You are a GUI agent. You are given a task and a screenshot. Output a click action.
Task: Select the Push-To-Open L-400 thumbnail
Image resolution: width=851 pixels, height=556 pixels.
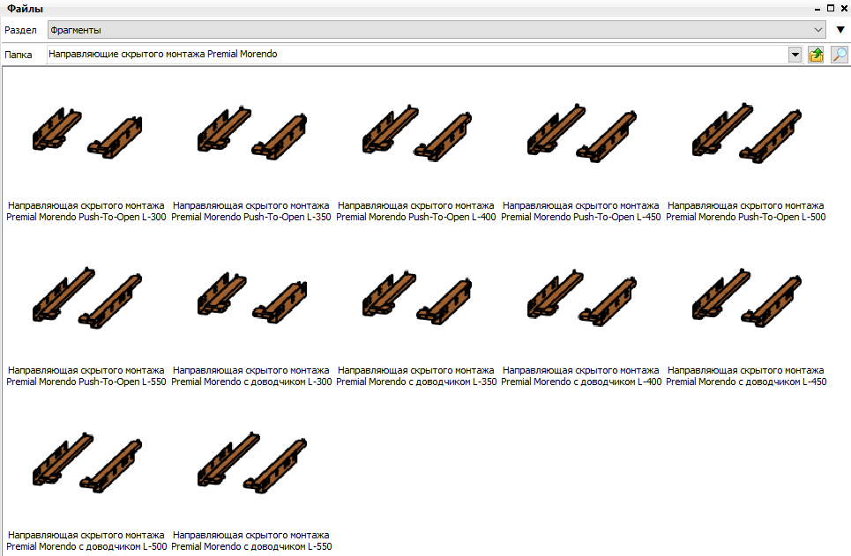[417, 133]
